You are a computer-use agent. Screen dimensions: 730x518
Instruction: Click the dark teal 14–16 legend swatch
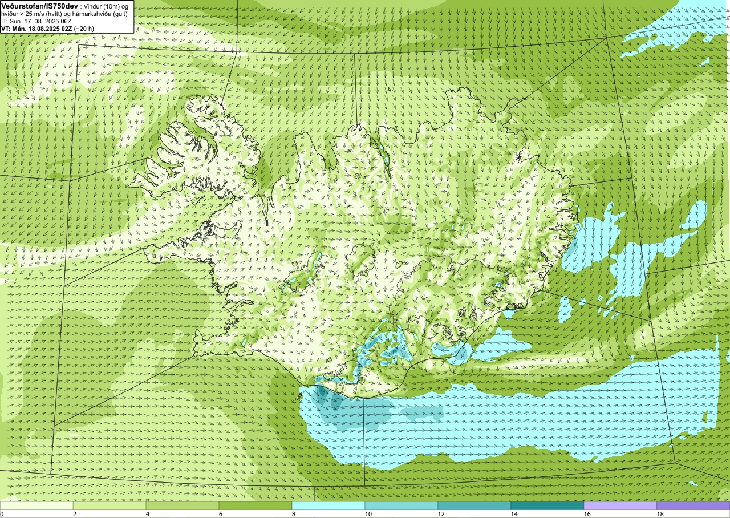547,505
